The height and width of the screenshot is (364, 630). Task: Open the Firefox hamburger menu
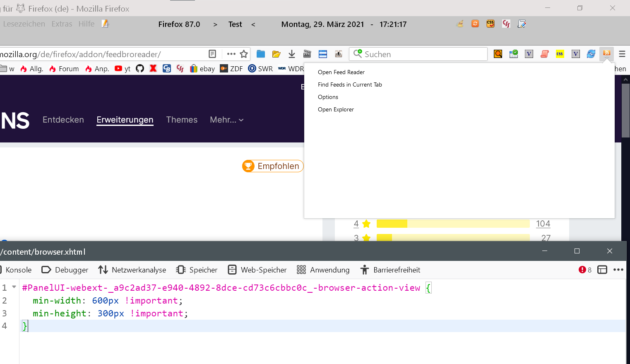(x=622, y=54)
